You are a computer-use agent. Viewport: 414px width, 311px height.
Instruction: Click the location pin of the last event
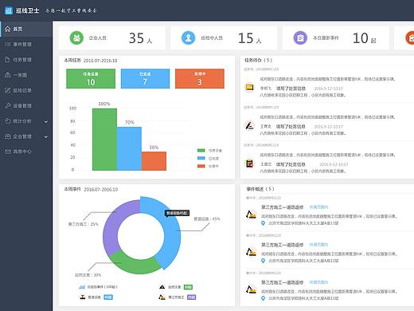pos(263,298)
